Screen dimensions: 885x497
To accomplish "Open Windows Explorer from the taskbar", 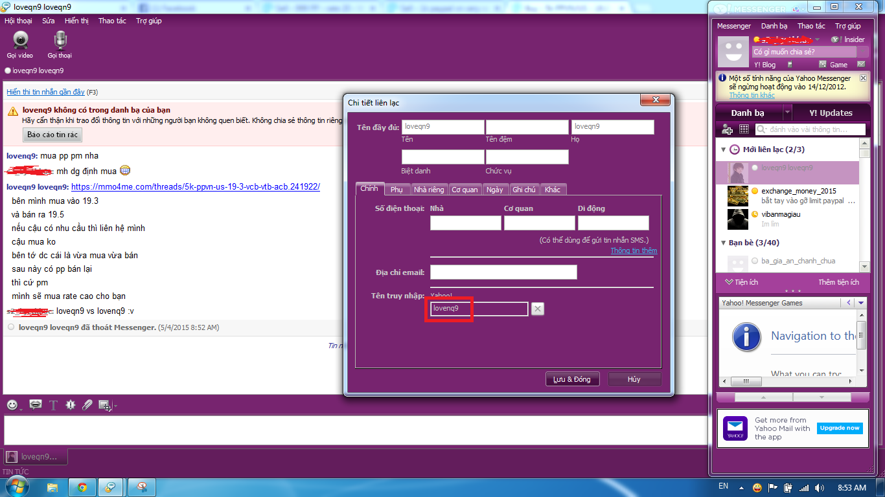I will point(52,487).
